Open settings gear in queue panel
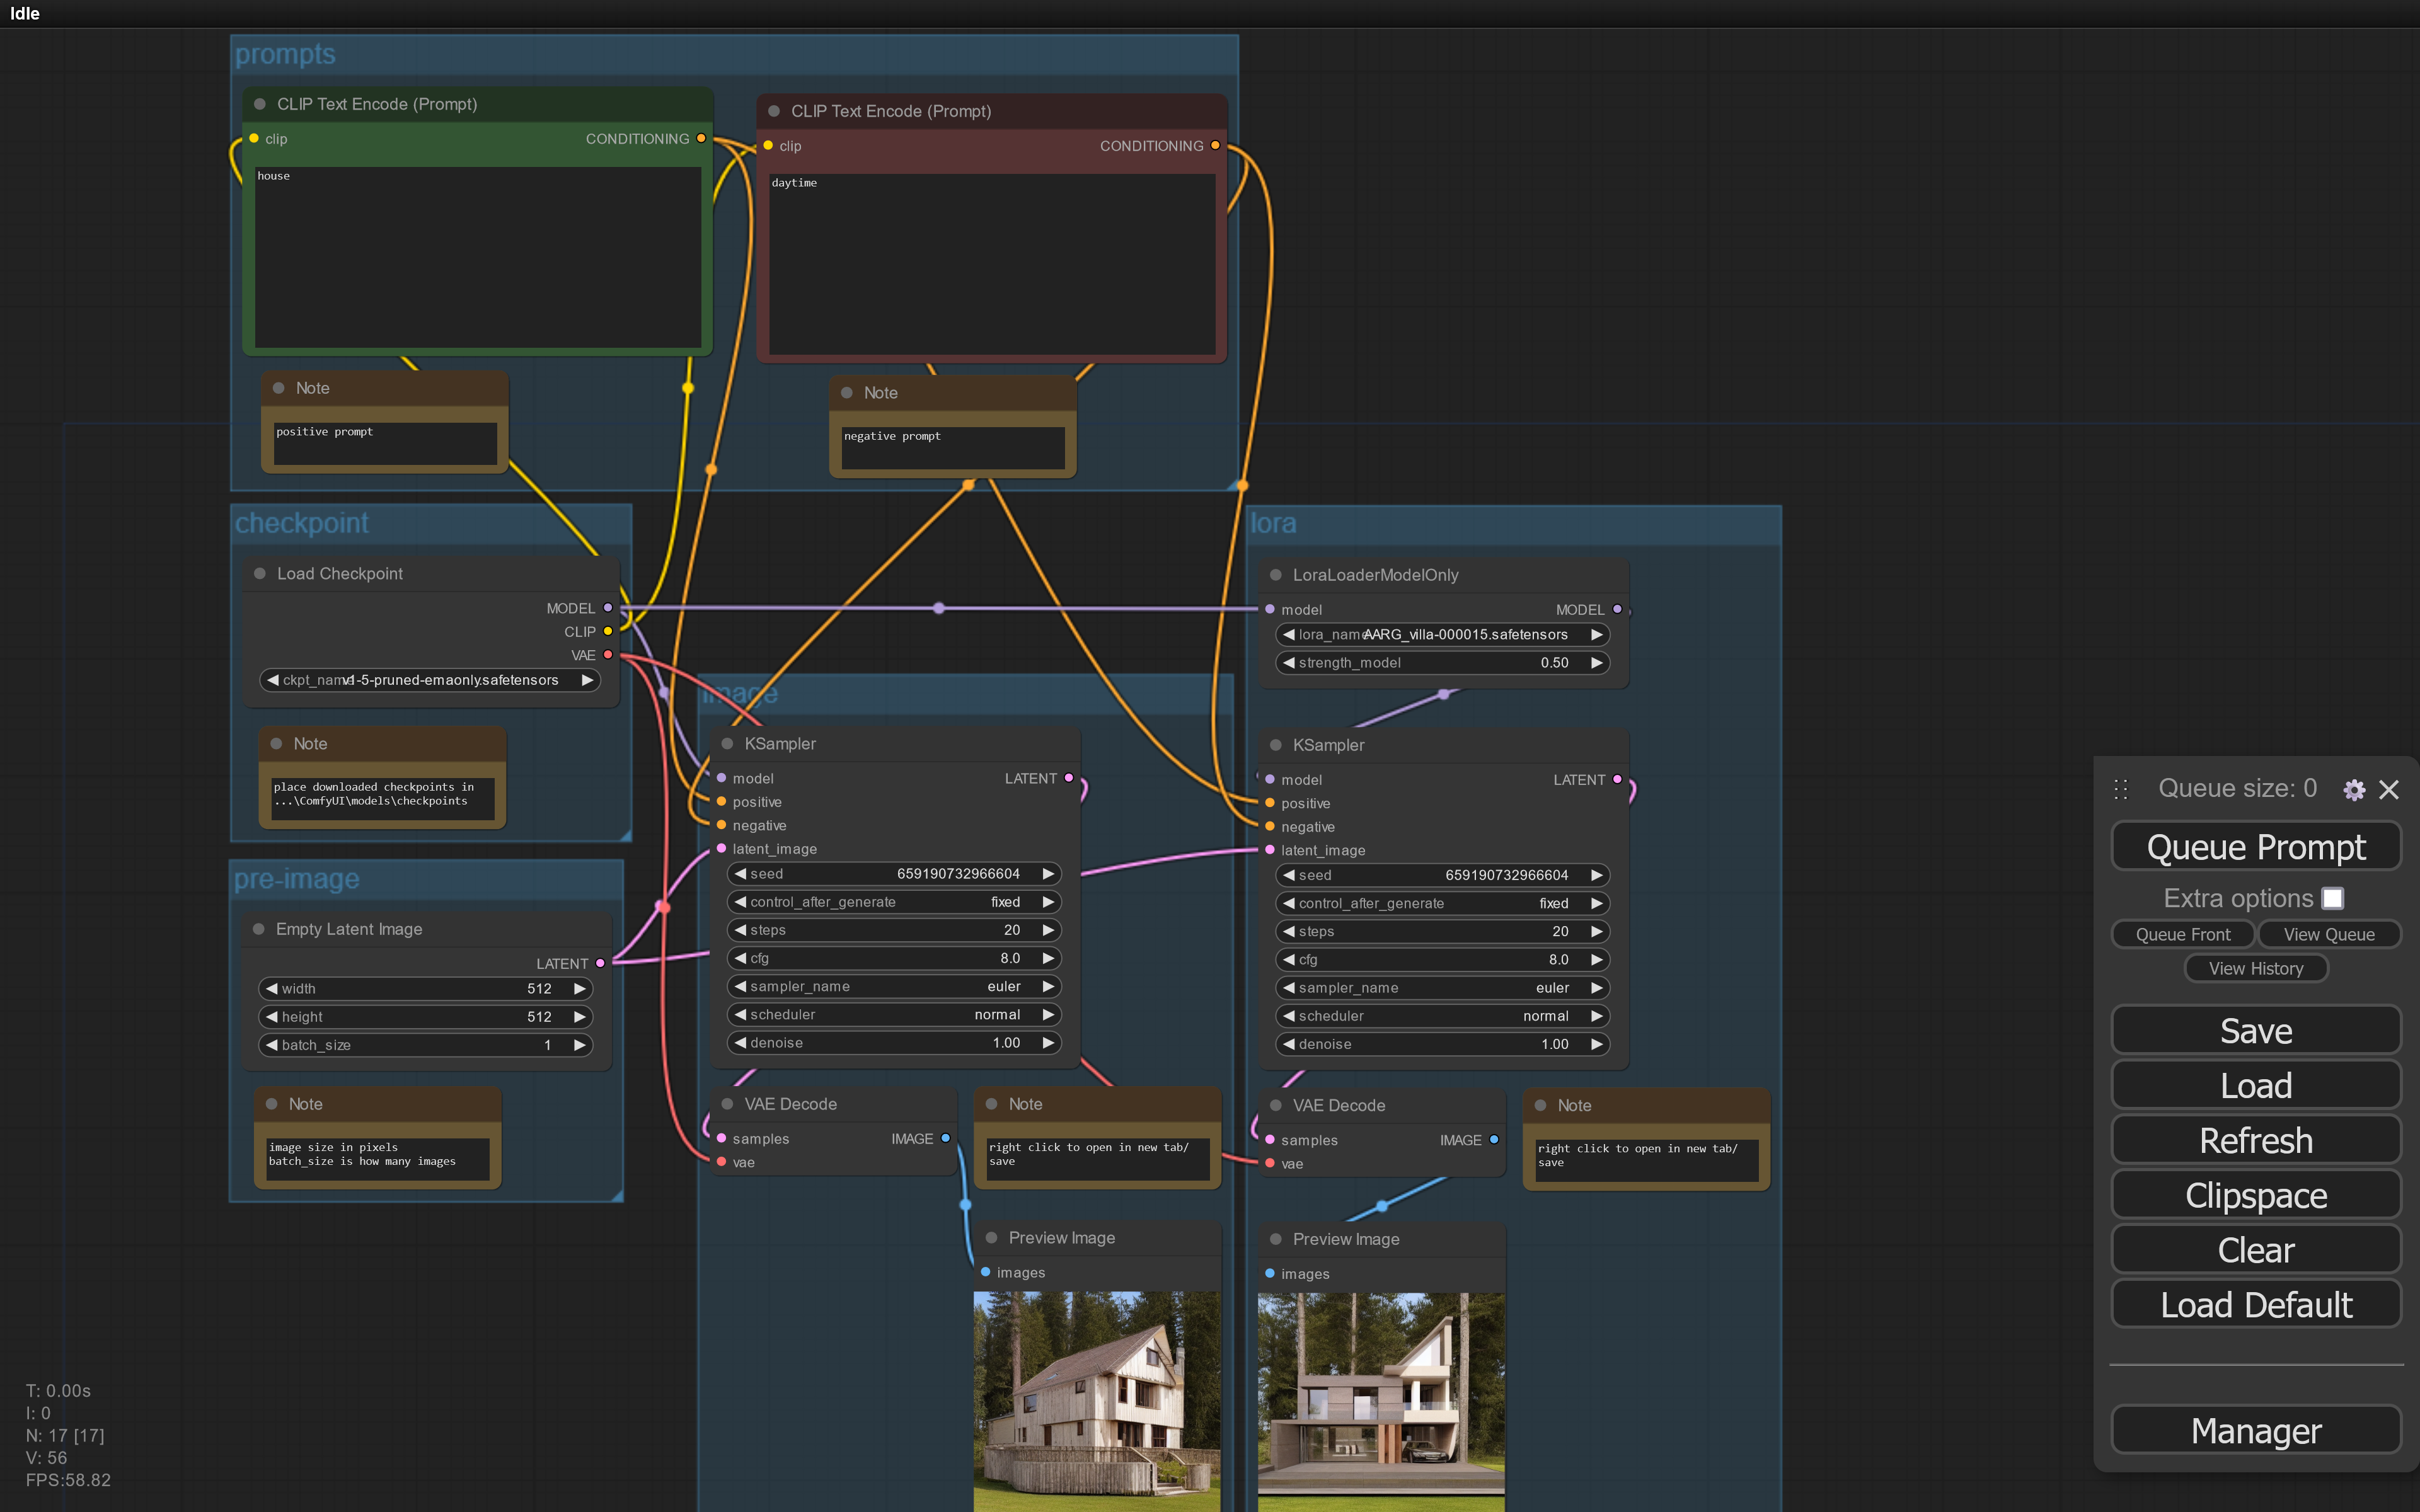The height and width of the screenshot is (1512, 2420). 2354,790
